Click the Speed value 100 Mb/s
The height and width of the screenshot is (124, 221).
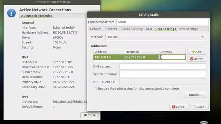point(59,42)
